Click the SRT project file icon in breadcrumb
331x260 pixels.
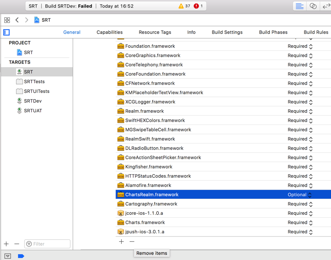[37, 20]
